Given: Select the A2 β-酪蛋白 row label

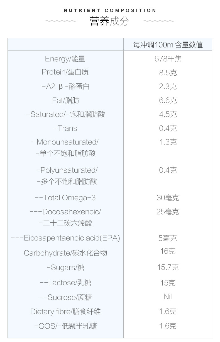Looking at the screenshot, I should (x=65, y=86).
